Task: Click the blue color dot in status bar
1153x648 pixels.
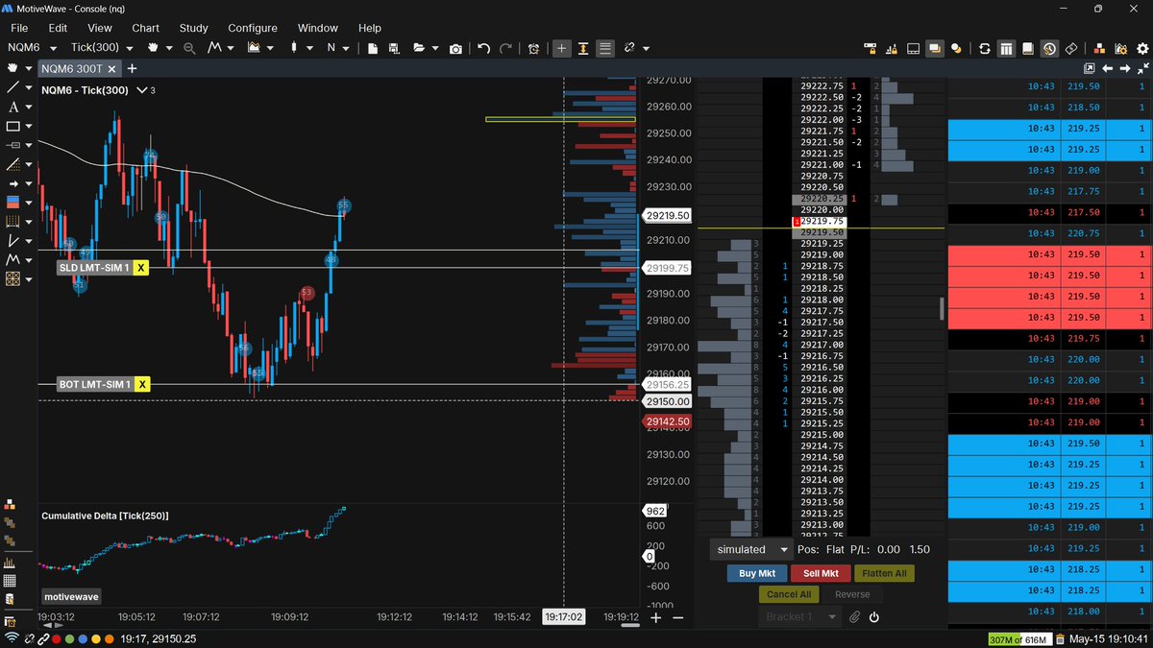Action: (83, 638)
